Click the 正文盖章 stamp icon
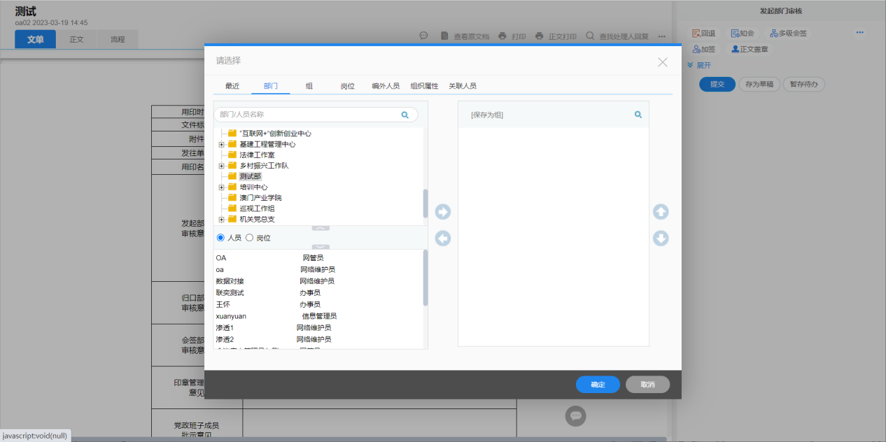The width and height of the screenshot is (886, 442). click(x=735, y=49)
